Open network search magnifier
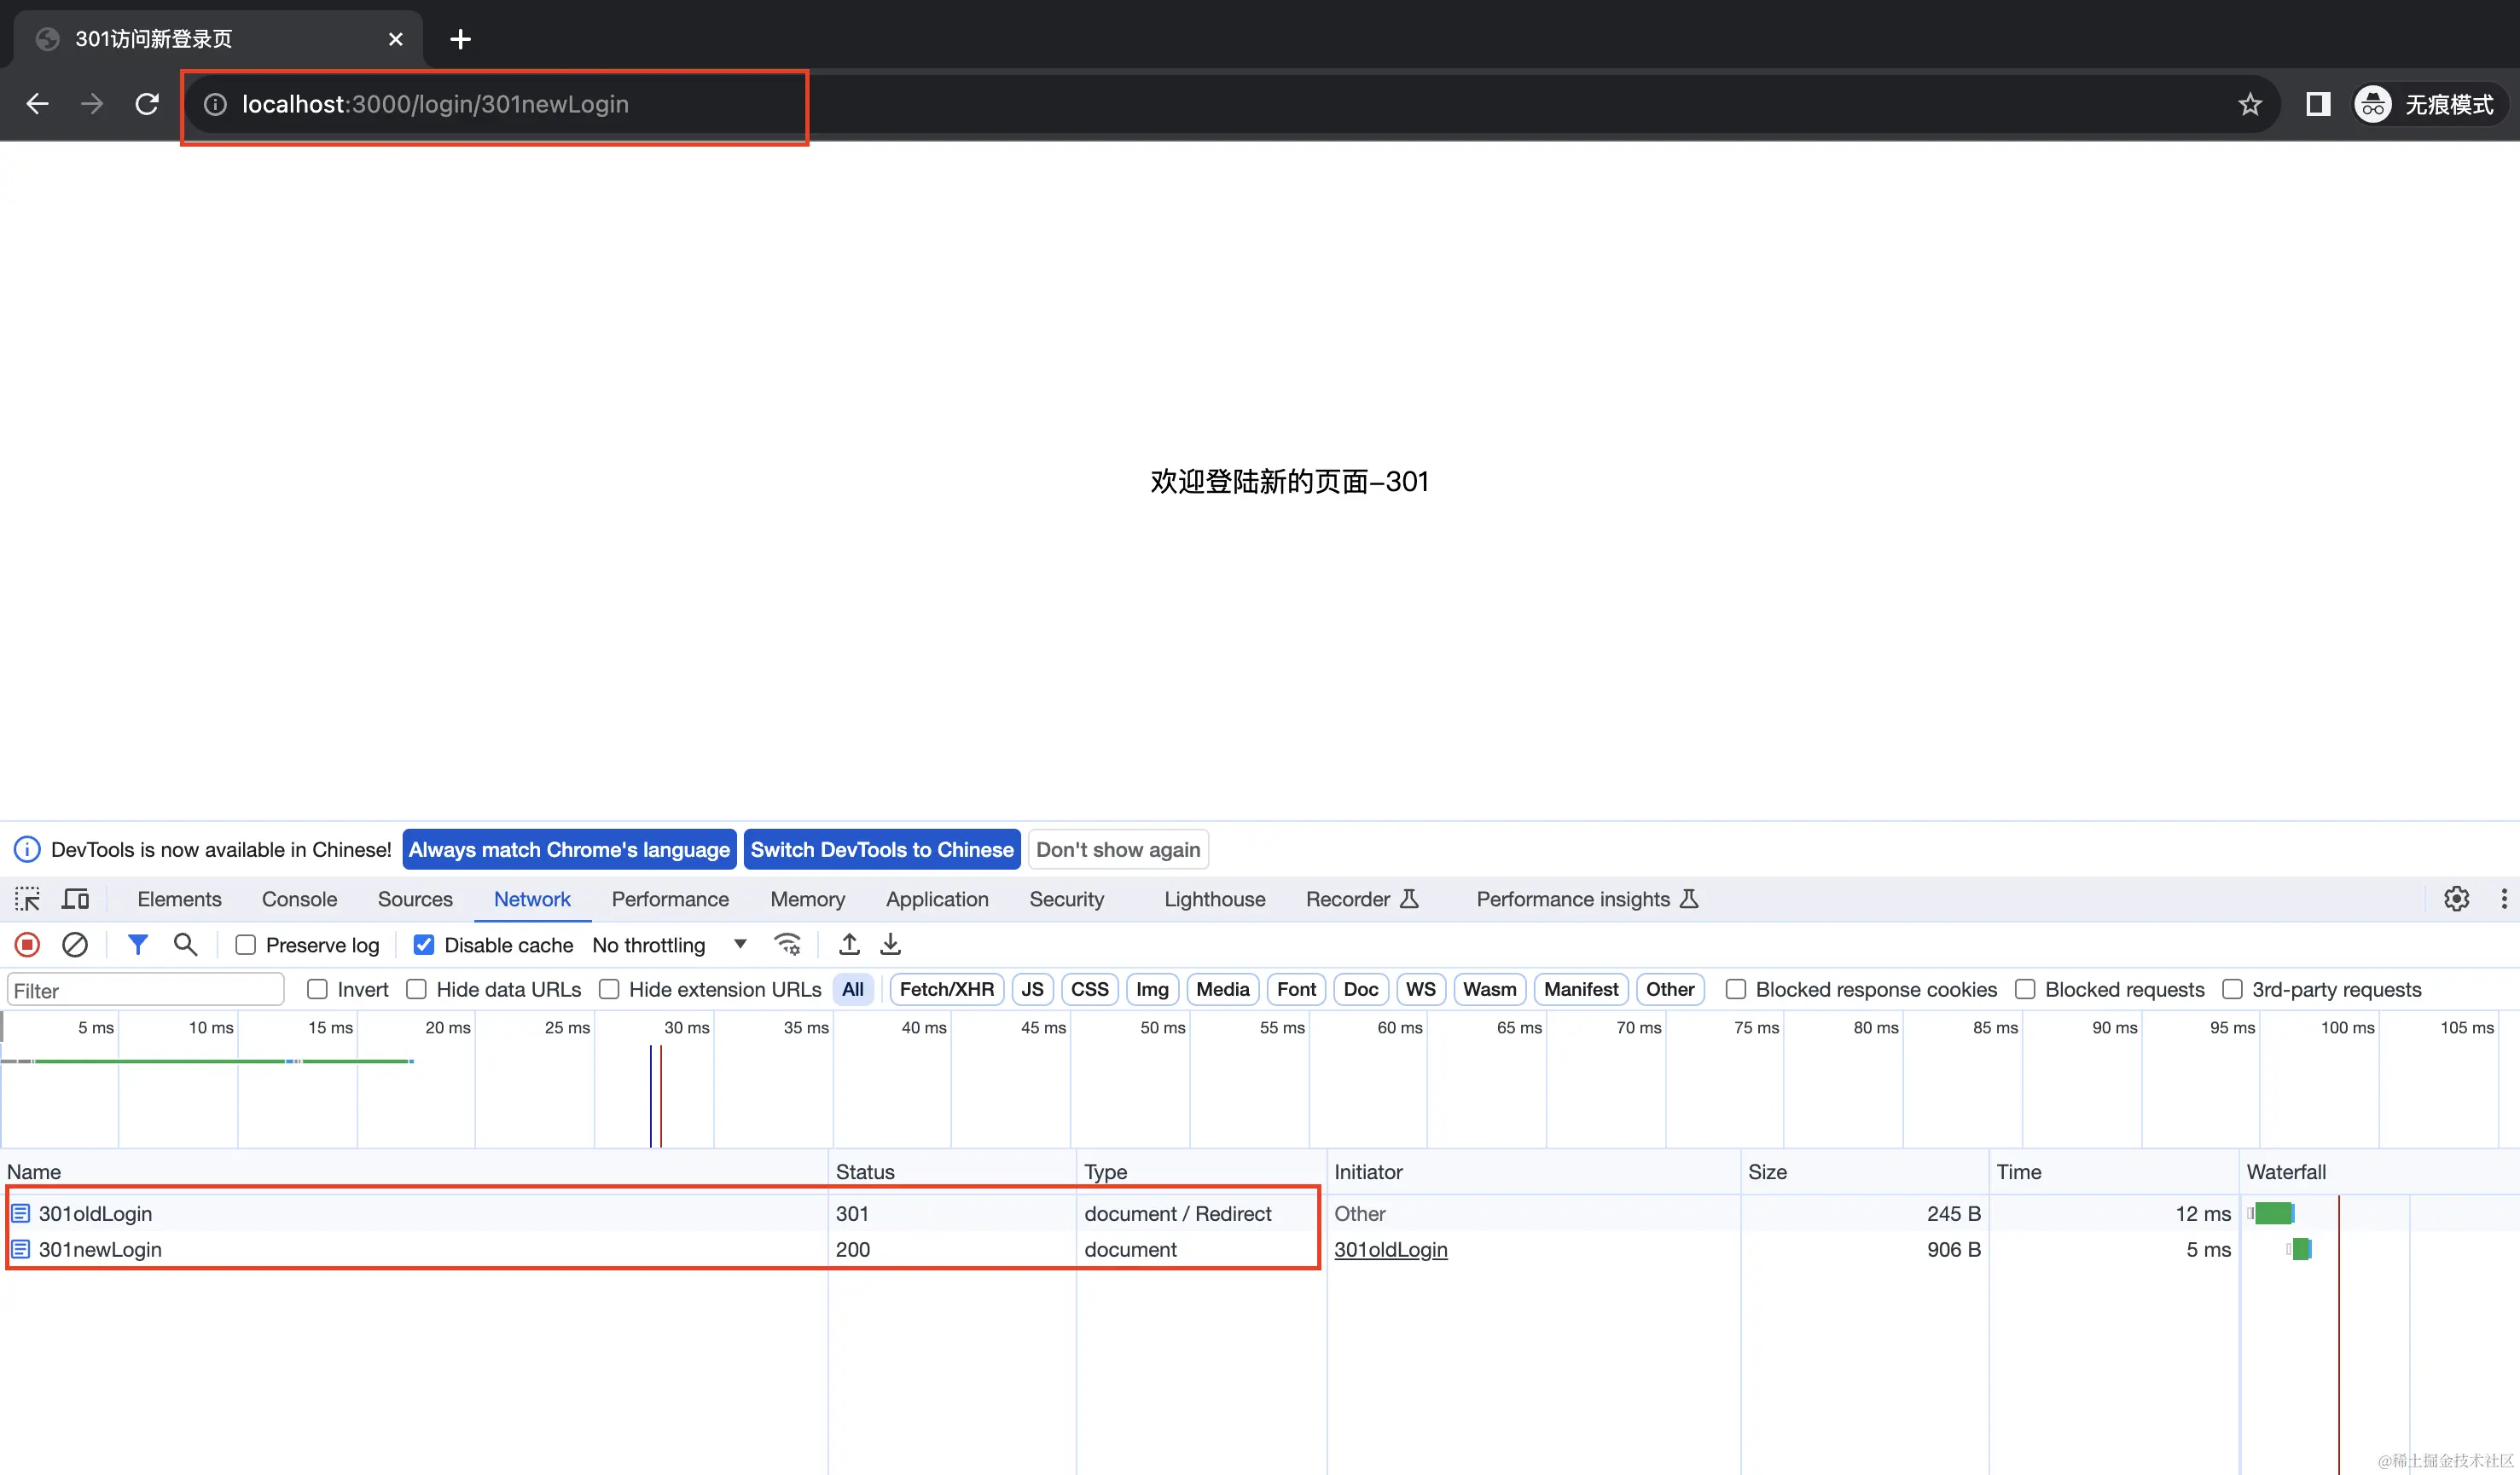This screenshot has width=2520, height=1475. tap(185, 945)
